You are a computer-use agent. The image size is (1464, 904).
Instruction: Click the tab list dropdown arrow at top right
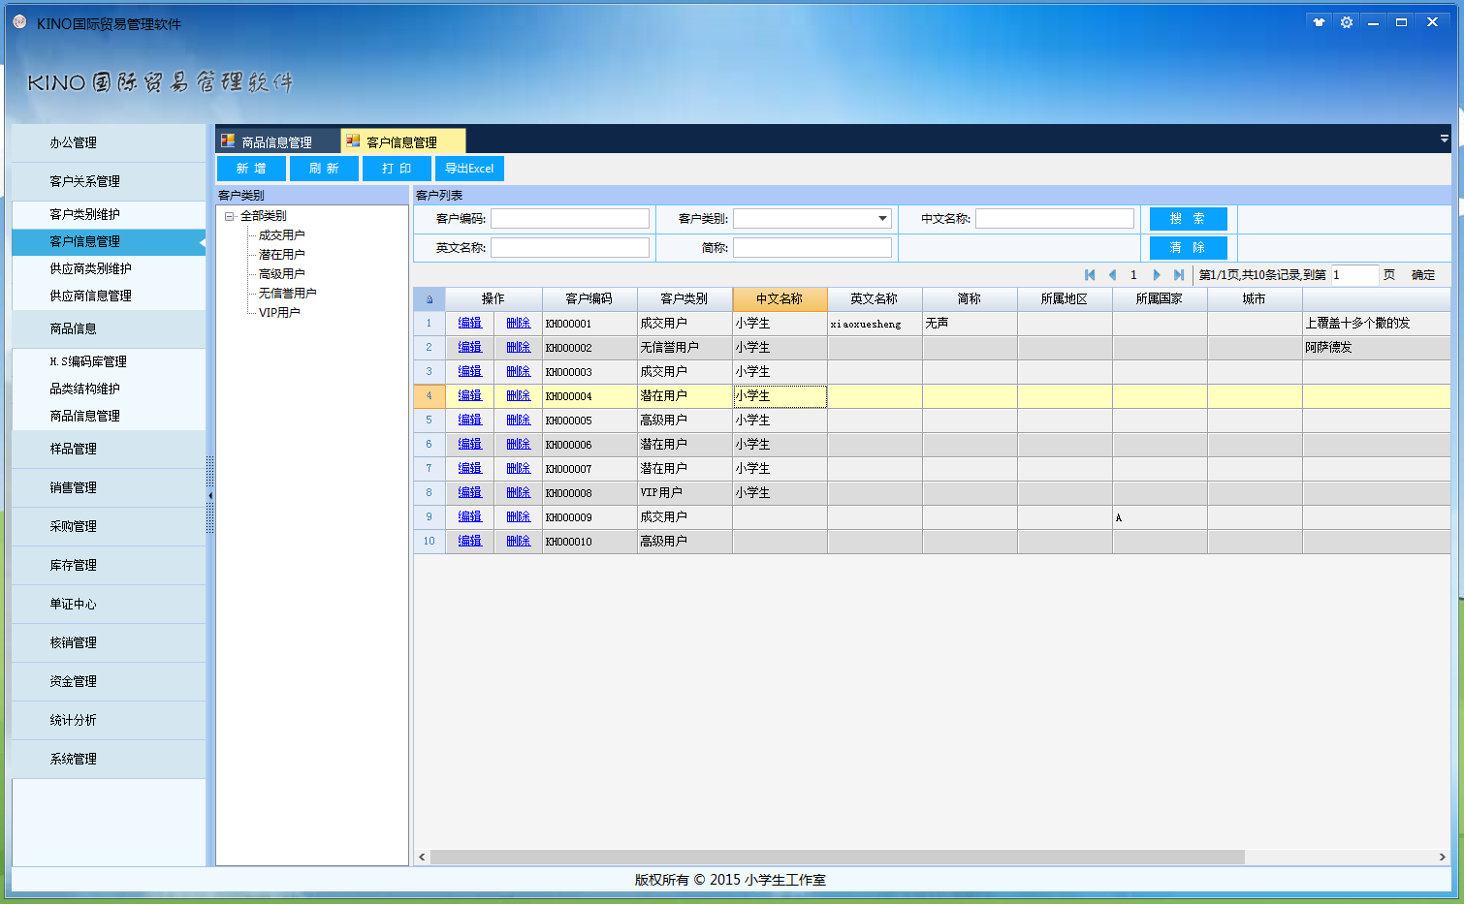[x=1444, y=139]
